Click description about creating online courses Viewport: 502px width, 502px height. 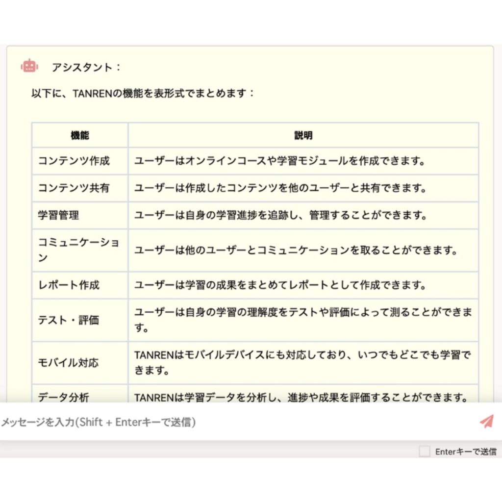pos(279,161)
